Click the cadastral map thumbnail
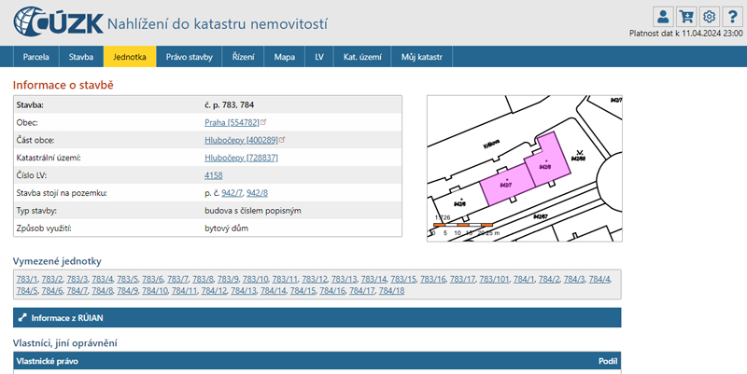 [523, 165]
